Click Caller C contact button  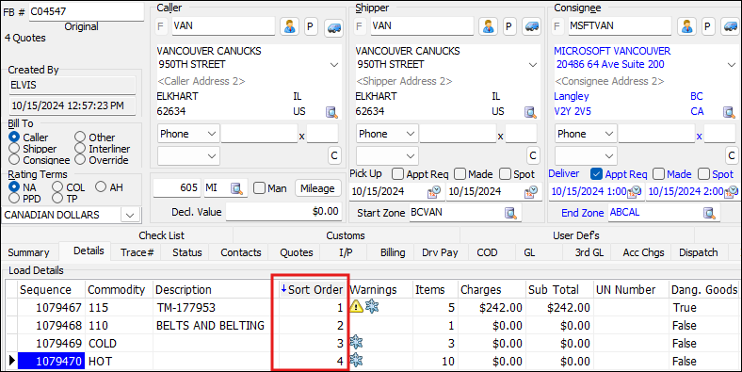334,155
